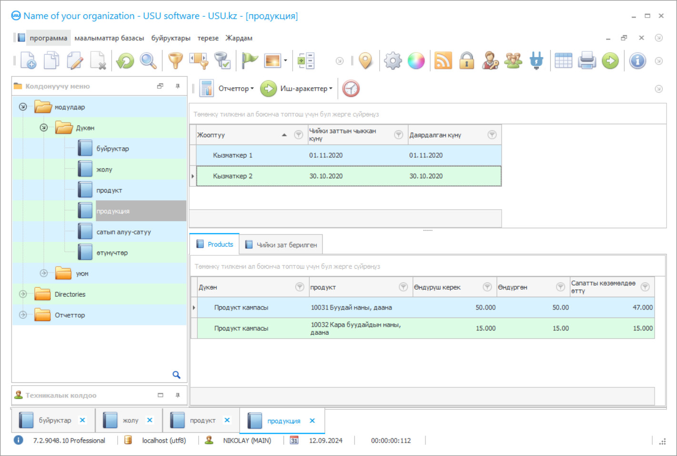Screen dimensions: 677x456
Task: Click the color wheel theme icon
Action: 416,61
